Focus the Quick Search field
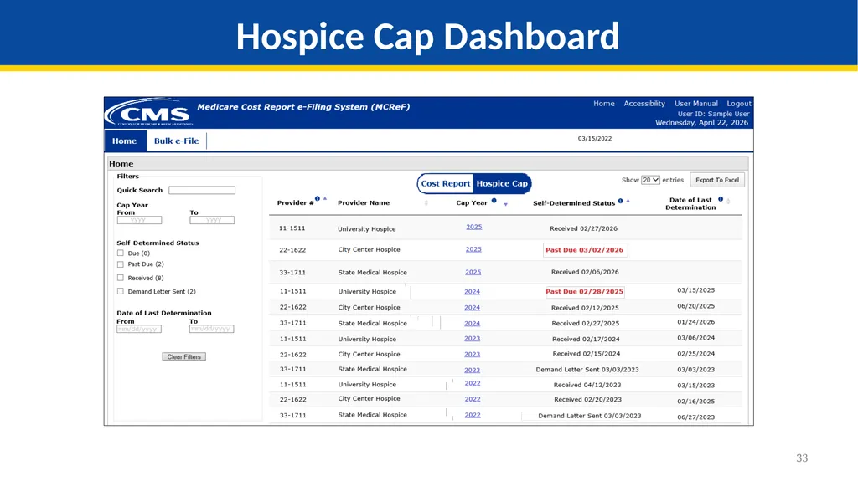Screen dimensions: 858x481 (x=202, y=190)
